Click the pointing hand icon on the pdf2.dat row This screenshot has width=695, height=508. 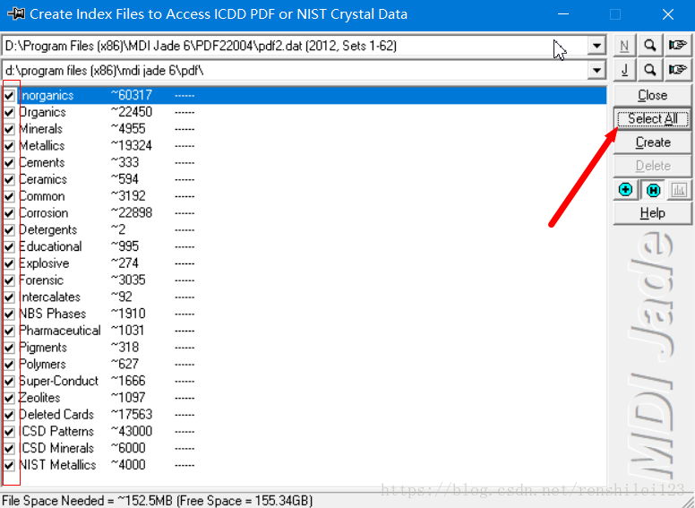[x=677, y=46]
